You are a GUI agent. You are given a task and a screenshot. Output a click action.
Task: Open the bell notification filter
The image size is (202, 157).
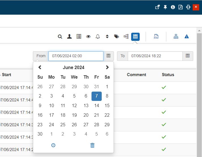tap(98, 37)
